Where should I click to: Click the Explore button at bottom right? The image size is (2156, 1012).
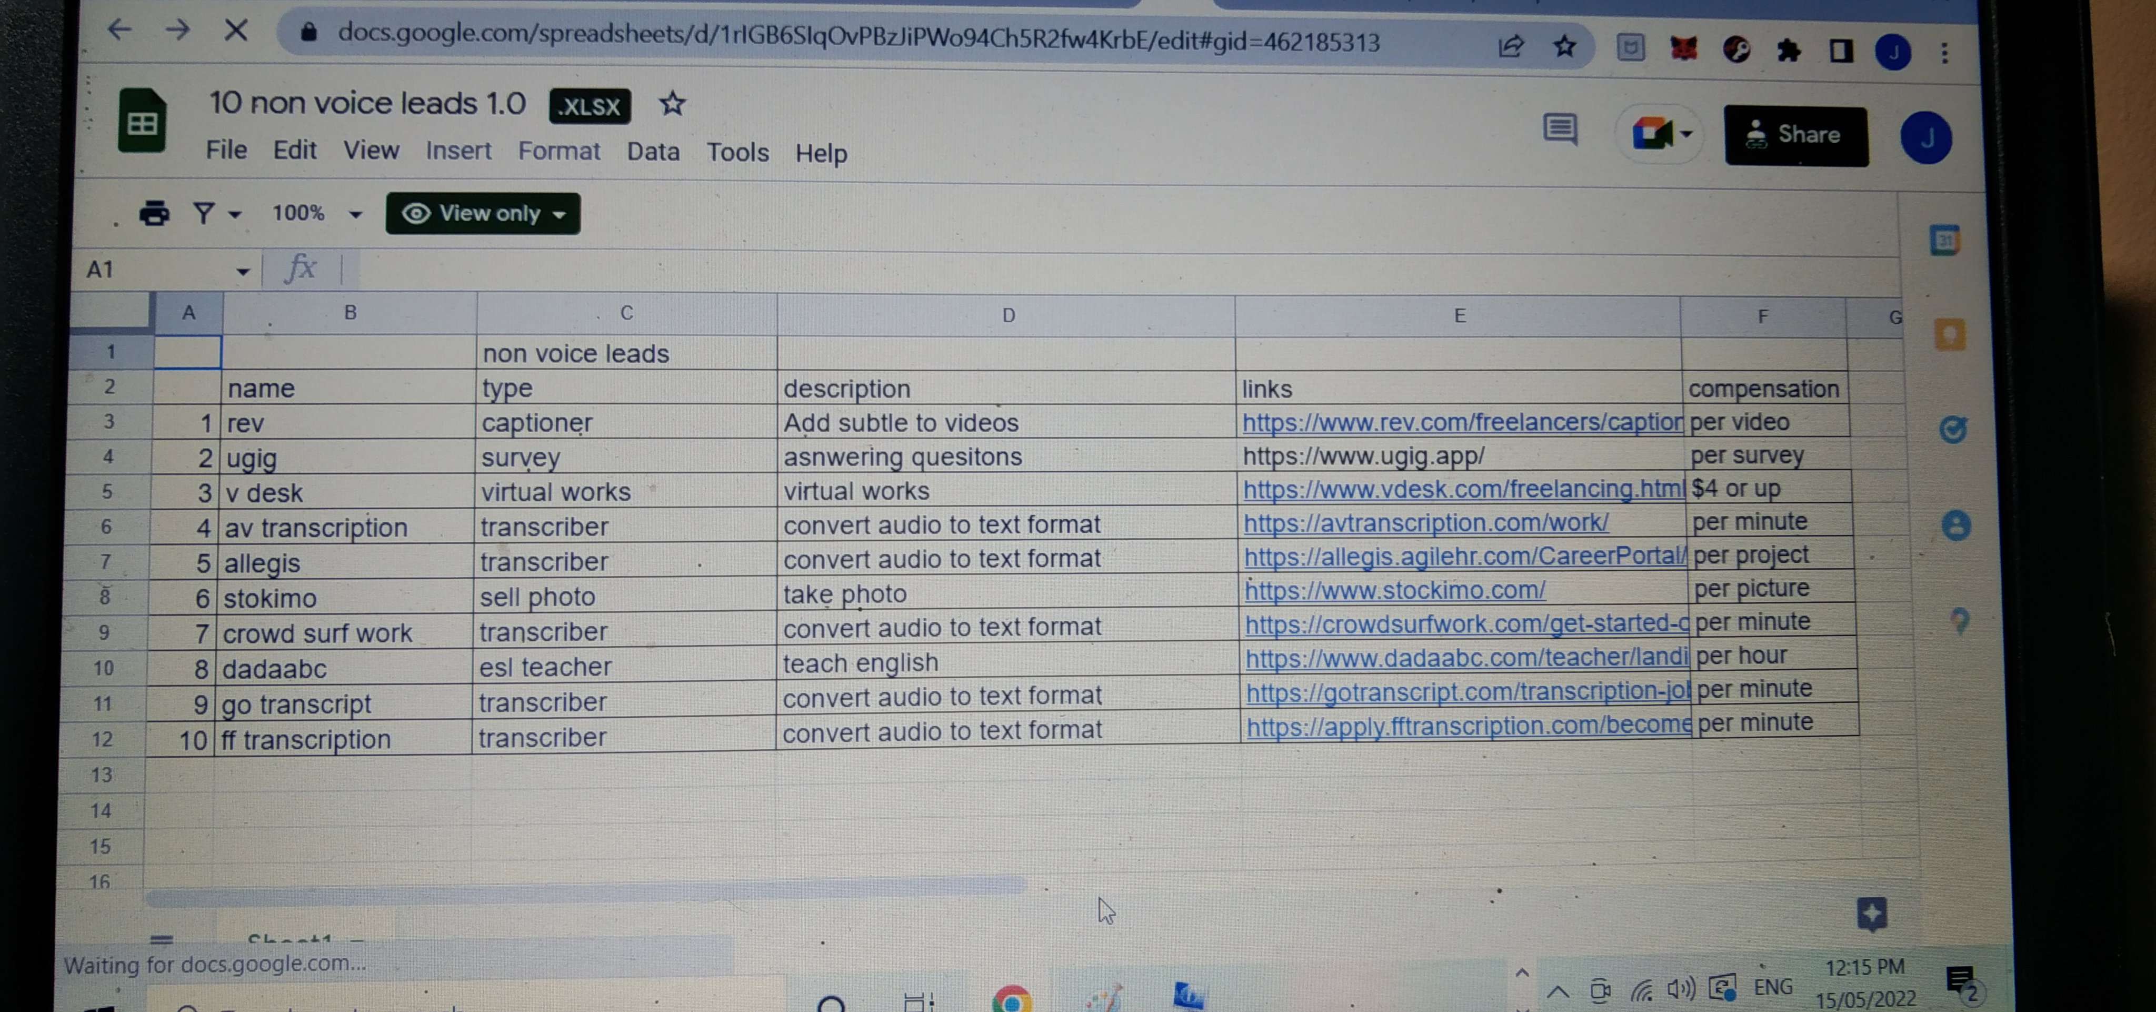(x=1871, y=914)
